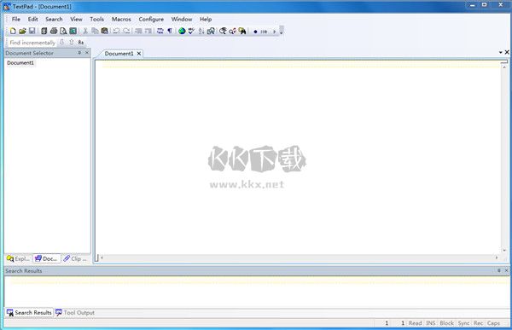
Task: Open the document tabs list dropdown arrow
Action: (x=500, y=52)
